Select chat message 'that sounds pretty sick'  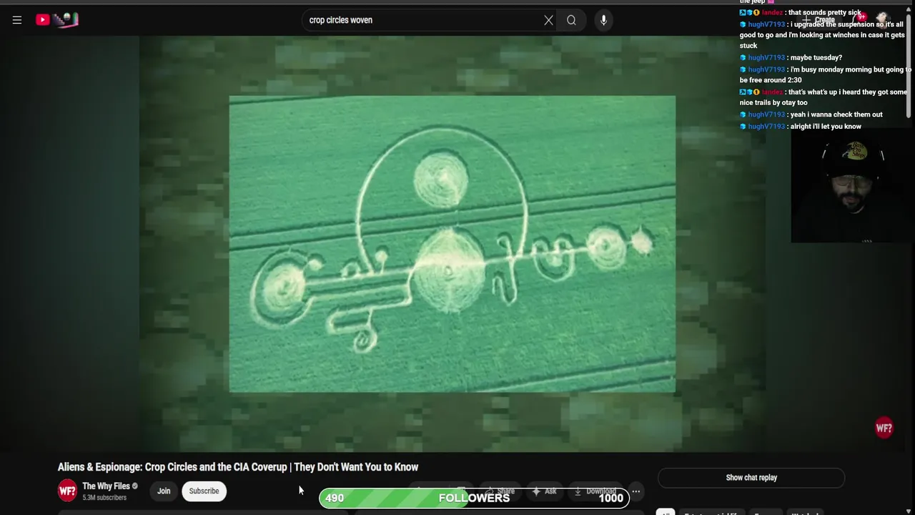coord(824,12)
